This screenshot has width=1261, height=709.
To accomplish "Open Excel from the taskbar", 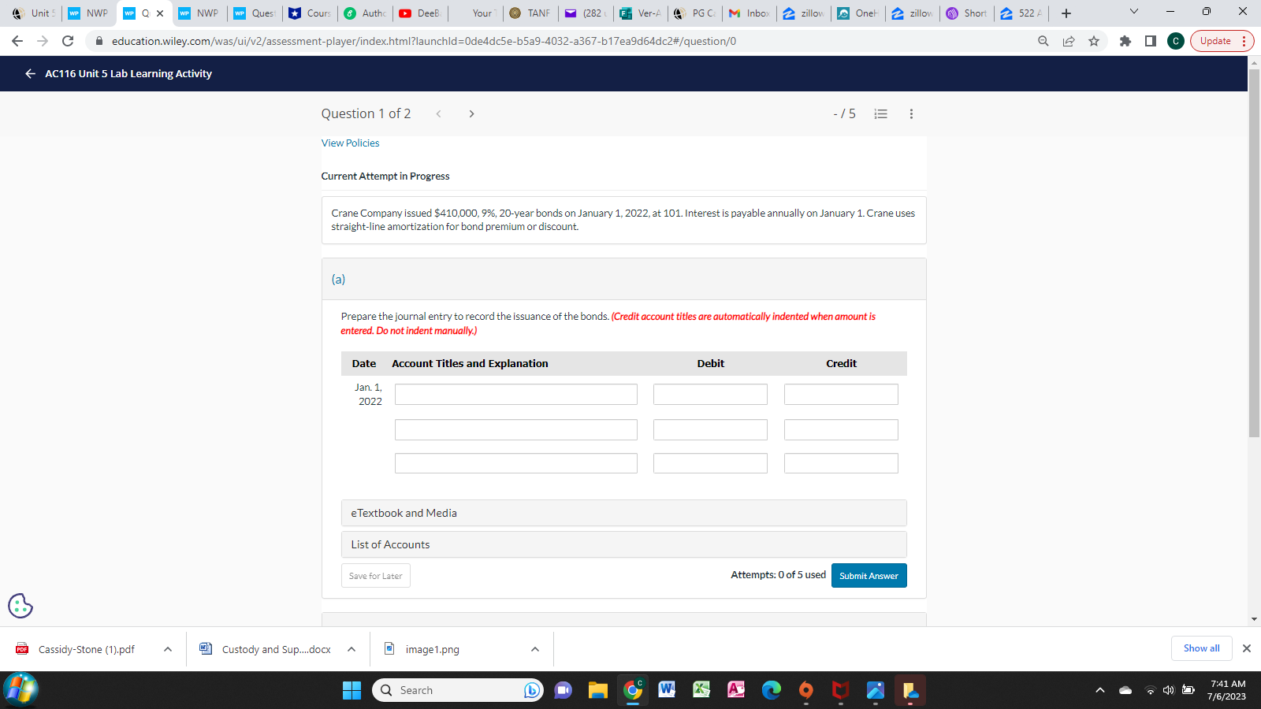I will pos(701,690).
